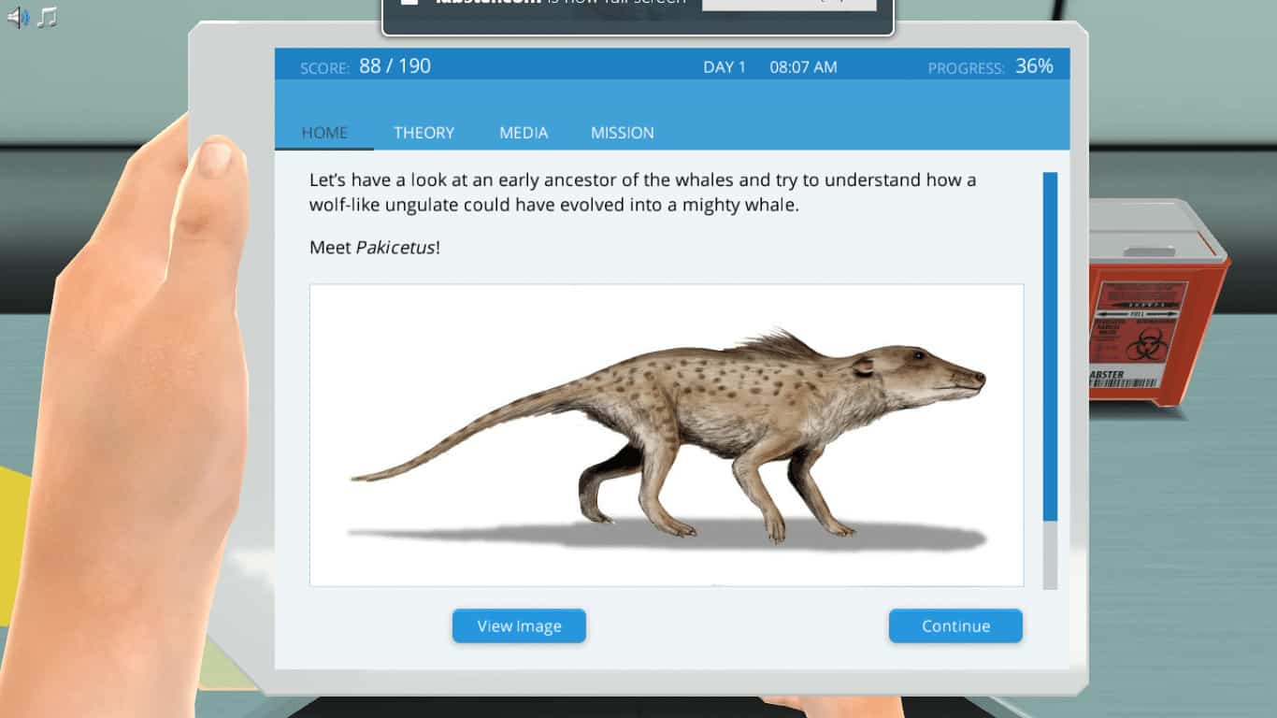
Task: Dismiss the fullscreen notification button
Action: (790, 3)
